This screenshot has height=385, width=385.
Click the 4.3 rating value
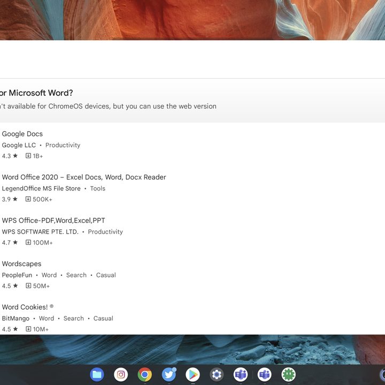6,156
